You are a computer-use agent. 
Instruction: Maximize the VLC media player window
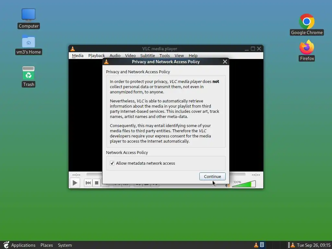[x=253, y=49]
